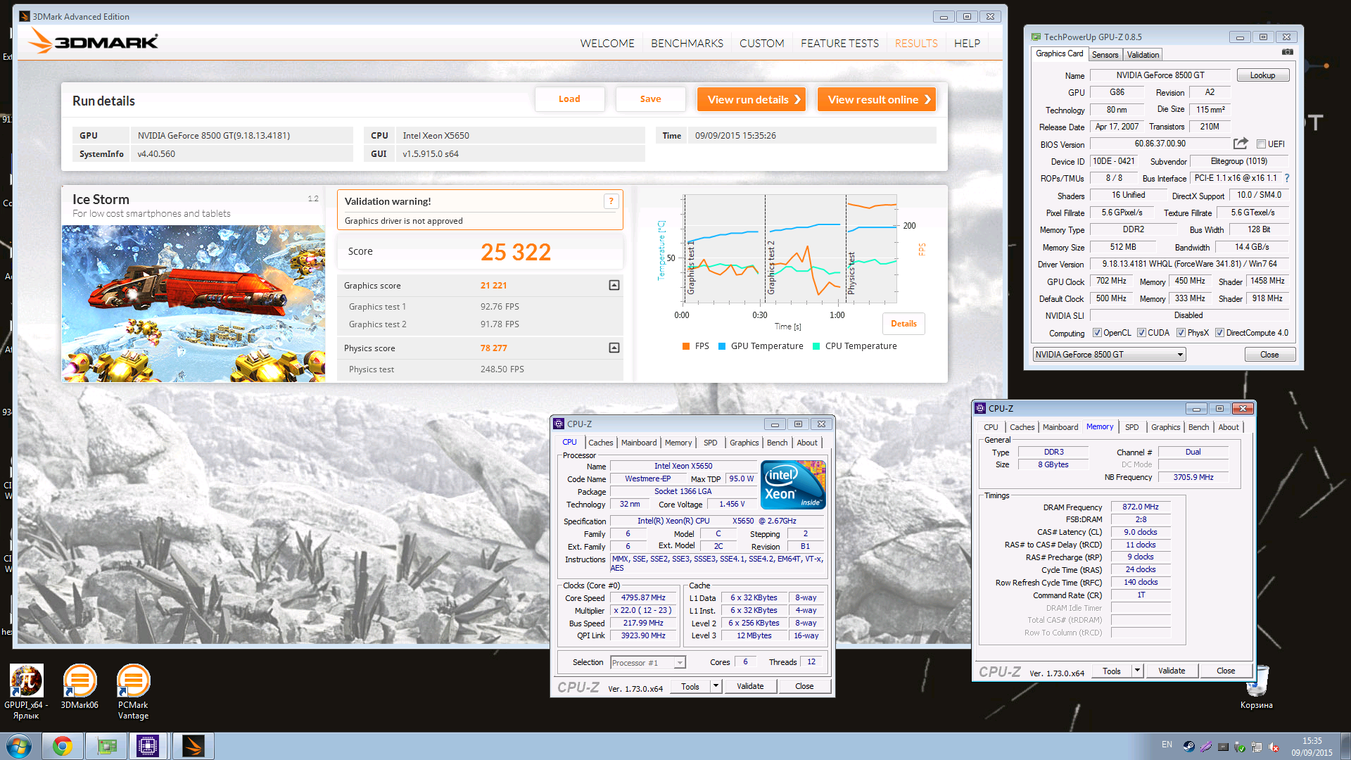Click the CPU-Z taskbar icon

[148, 746]
